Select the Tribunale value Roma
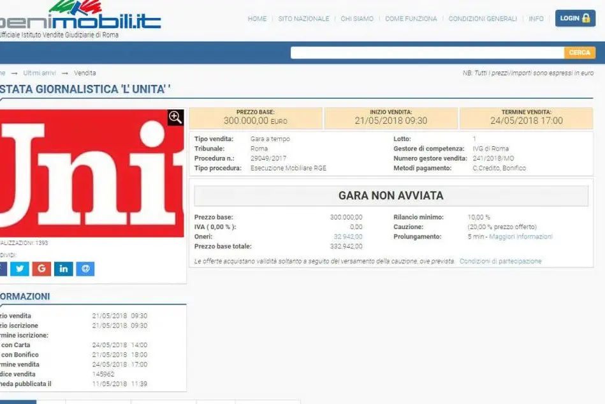The width and height of the screenshot is (605, 404). pos(259,149)
